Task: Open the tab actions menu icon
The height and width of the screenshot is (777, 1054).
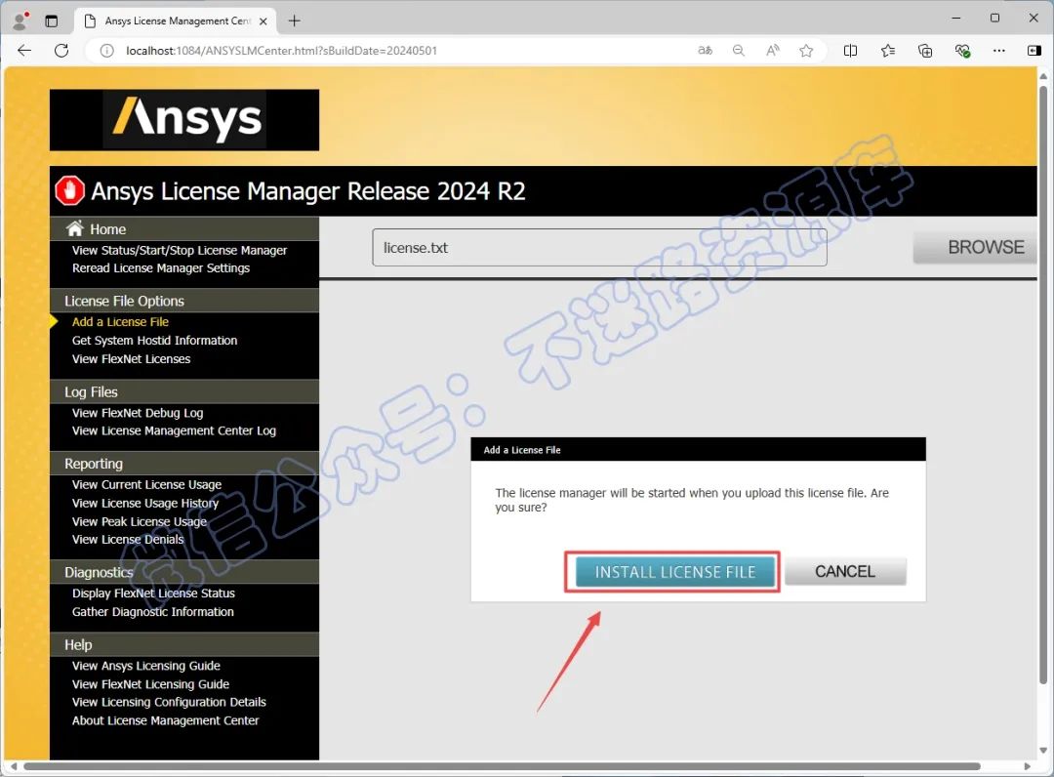Action: pos(51,20)
